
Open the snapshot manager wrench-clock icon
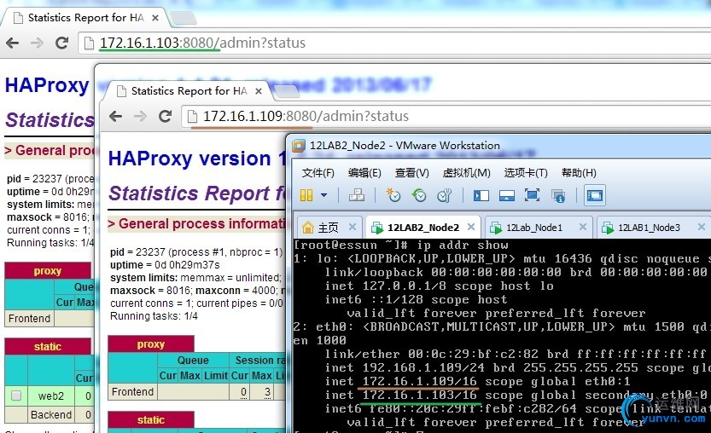click(445, 195)
